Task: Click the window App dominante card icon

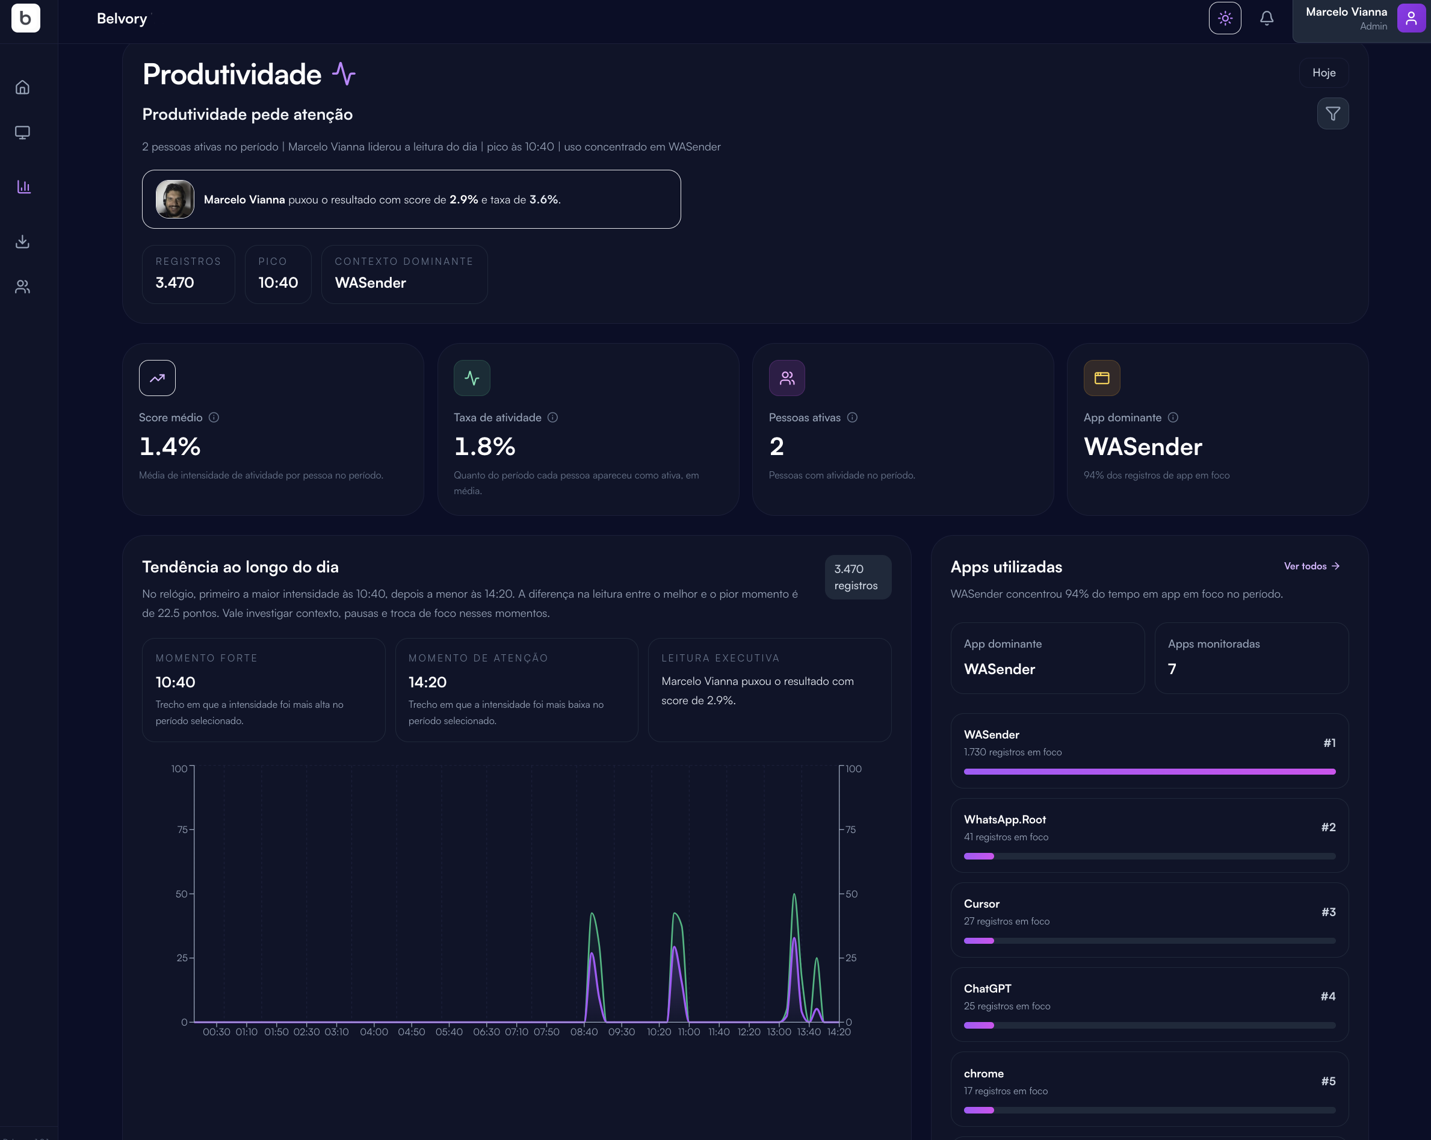Action: tap(1102, 378)
